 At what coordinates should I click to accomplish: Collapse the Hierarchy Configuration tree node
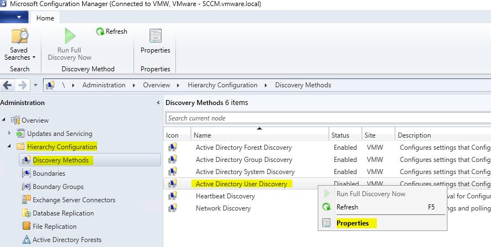click(9, 147)
